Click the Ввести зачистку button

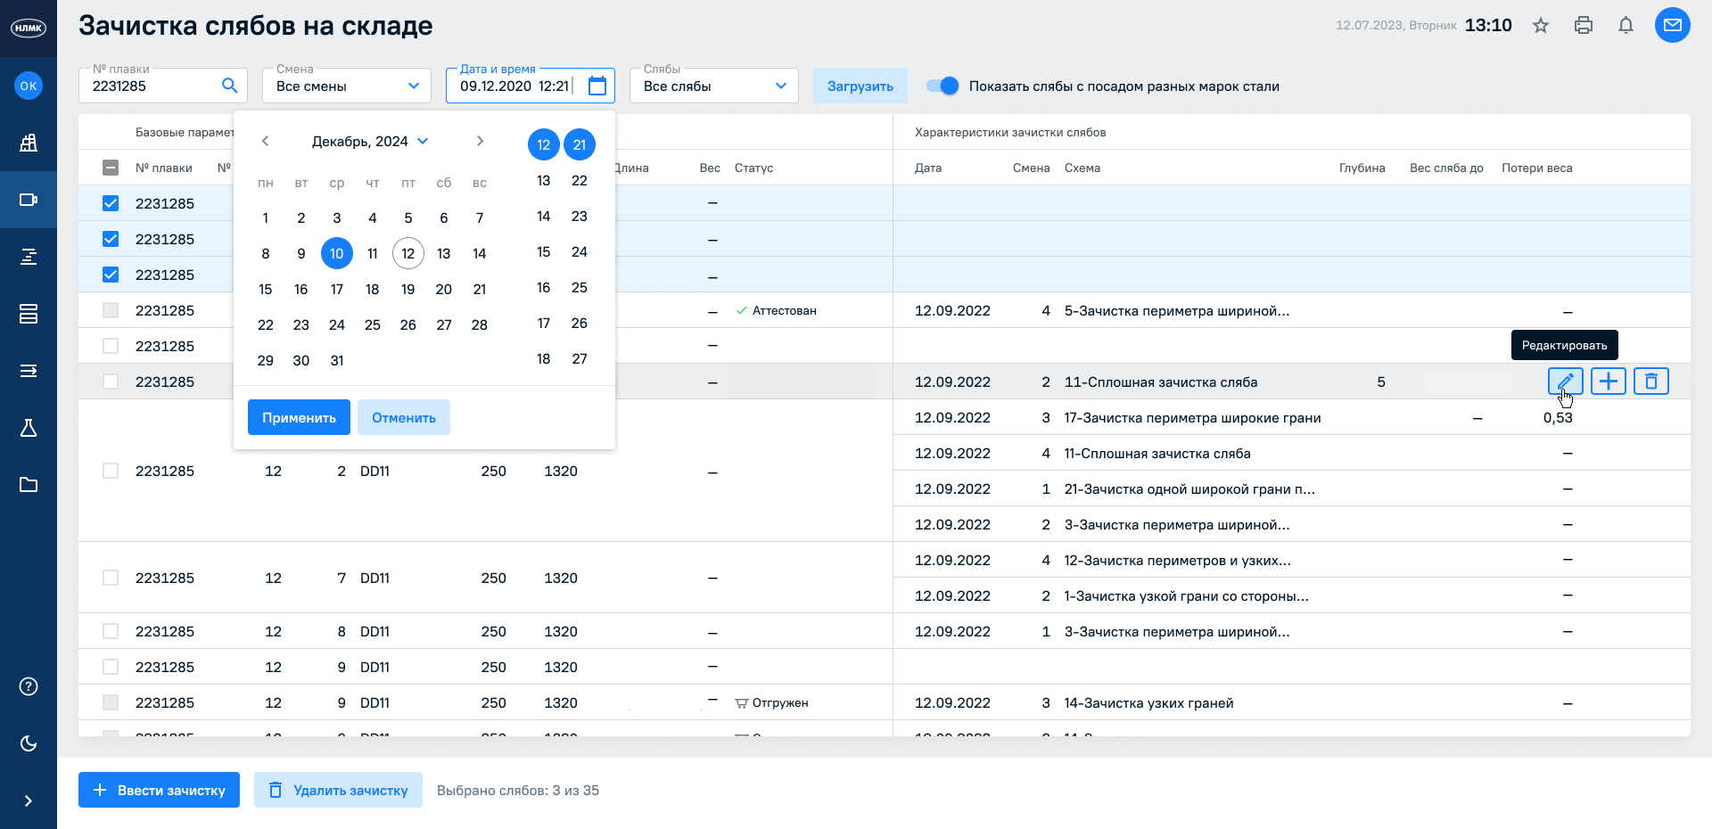pyautogui.click(x=159, y=790)
